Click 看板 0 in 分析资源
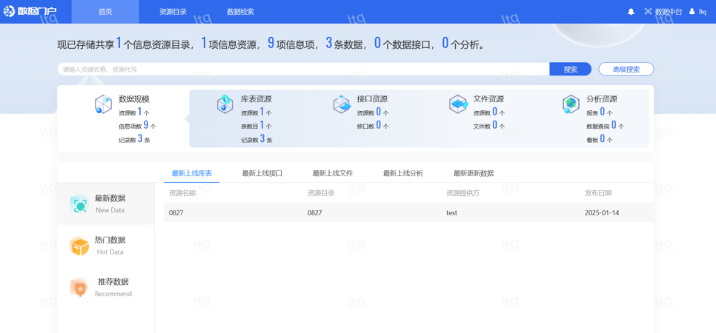716x333 pixels. point(600,140)
